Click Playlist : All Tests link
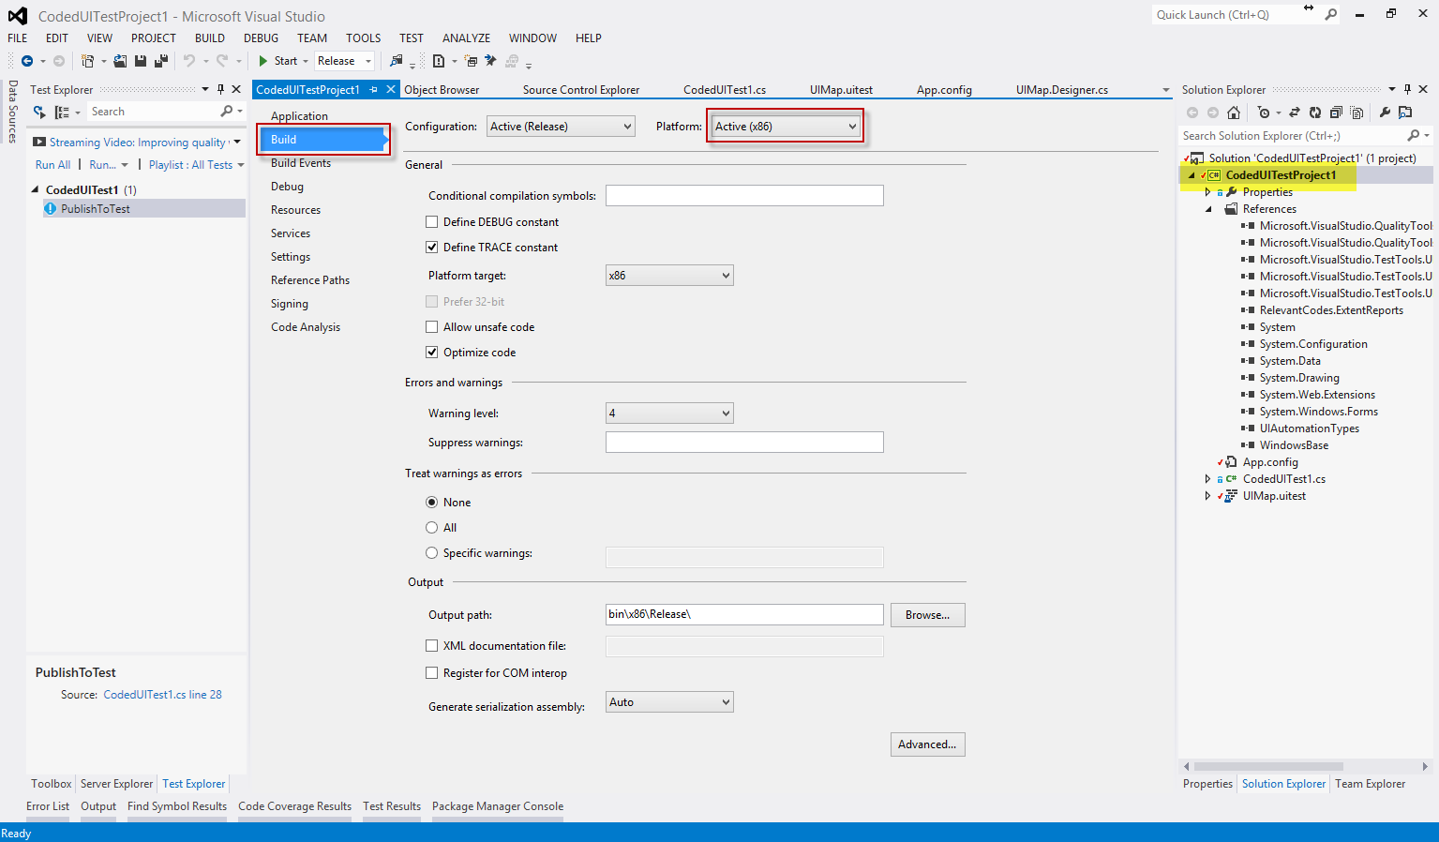 [x=190, y=165]
